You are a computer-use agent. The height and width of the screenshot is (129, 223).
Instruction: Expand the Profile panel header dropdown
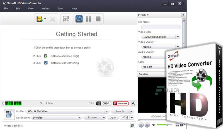pyautogui.click(x=143, y=15)
